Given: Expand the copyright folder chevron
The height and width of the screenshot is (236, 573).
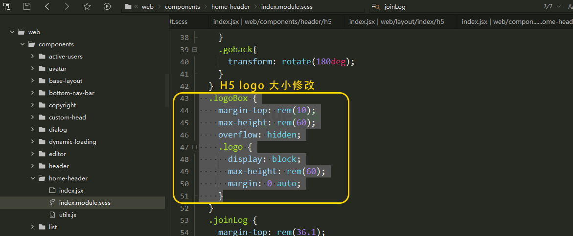Looking at the screenshot, I should point(32,105).
